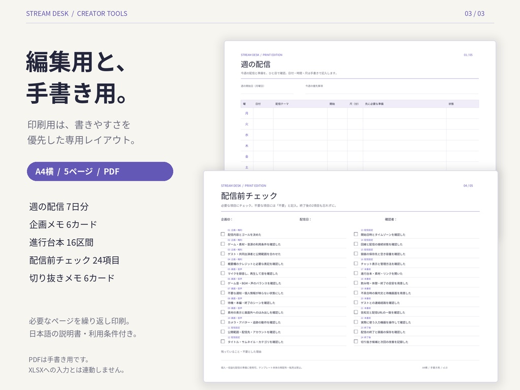Image resolution: width=520 pixels, height=390 pixels.
Task: Check the 告知文と配信URLの一致 box
Action: click(x=356, y=312)
